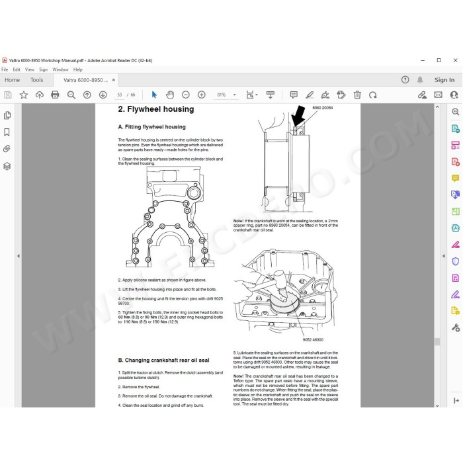Share a link to the file

pyautogui.click(x=422, y=95)
